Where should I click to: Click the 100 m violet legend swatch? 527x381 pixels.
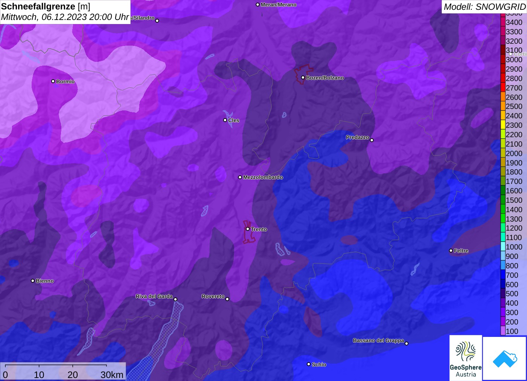click(x=503, y=331)
